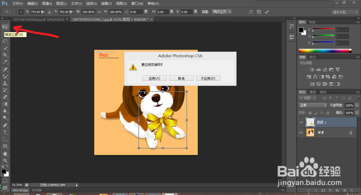Viewport: 361px width, 195px height.
Task: Switch to the 色板 swatches tab
Action: (x=312, y=22)
